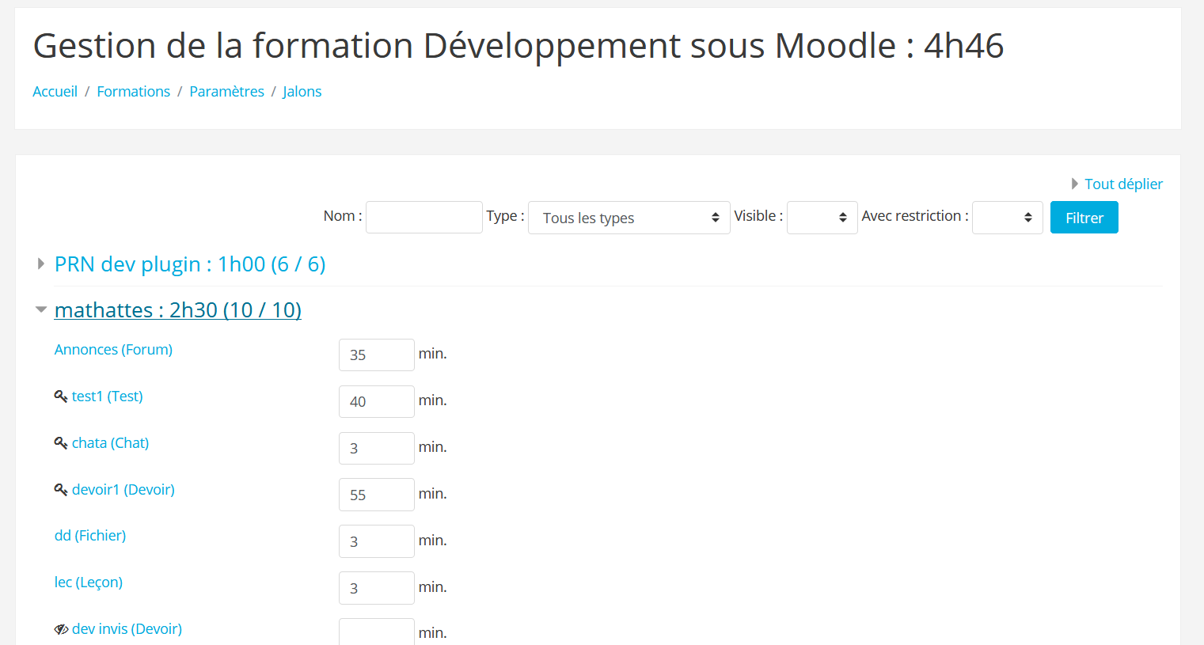Open the Visible filter dropdown
Viewport: 1204px width, 645px height.
(822, 218)
